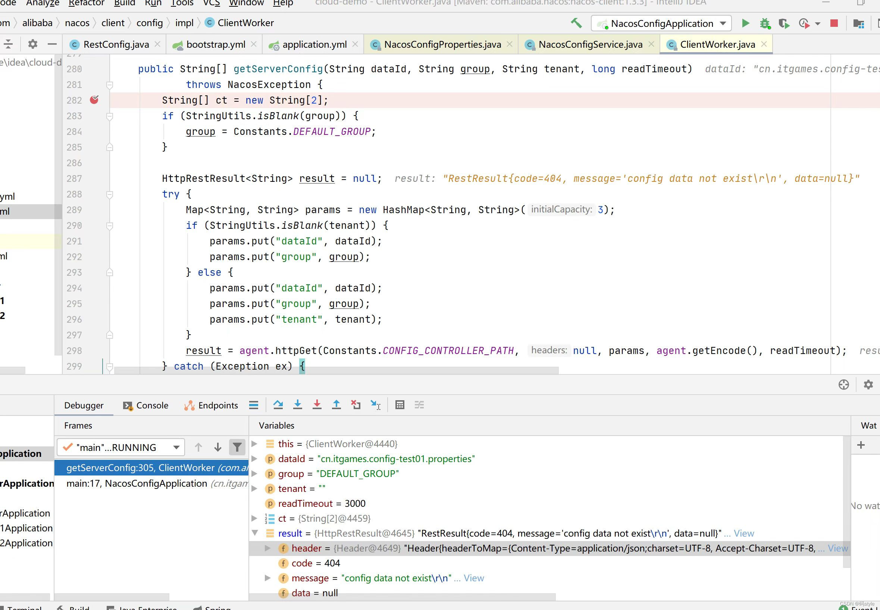Click Force Step Into red arrow icon
This screenshot has height=610, width=880.
(x=317, y=405)
